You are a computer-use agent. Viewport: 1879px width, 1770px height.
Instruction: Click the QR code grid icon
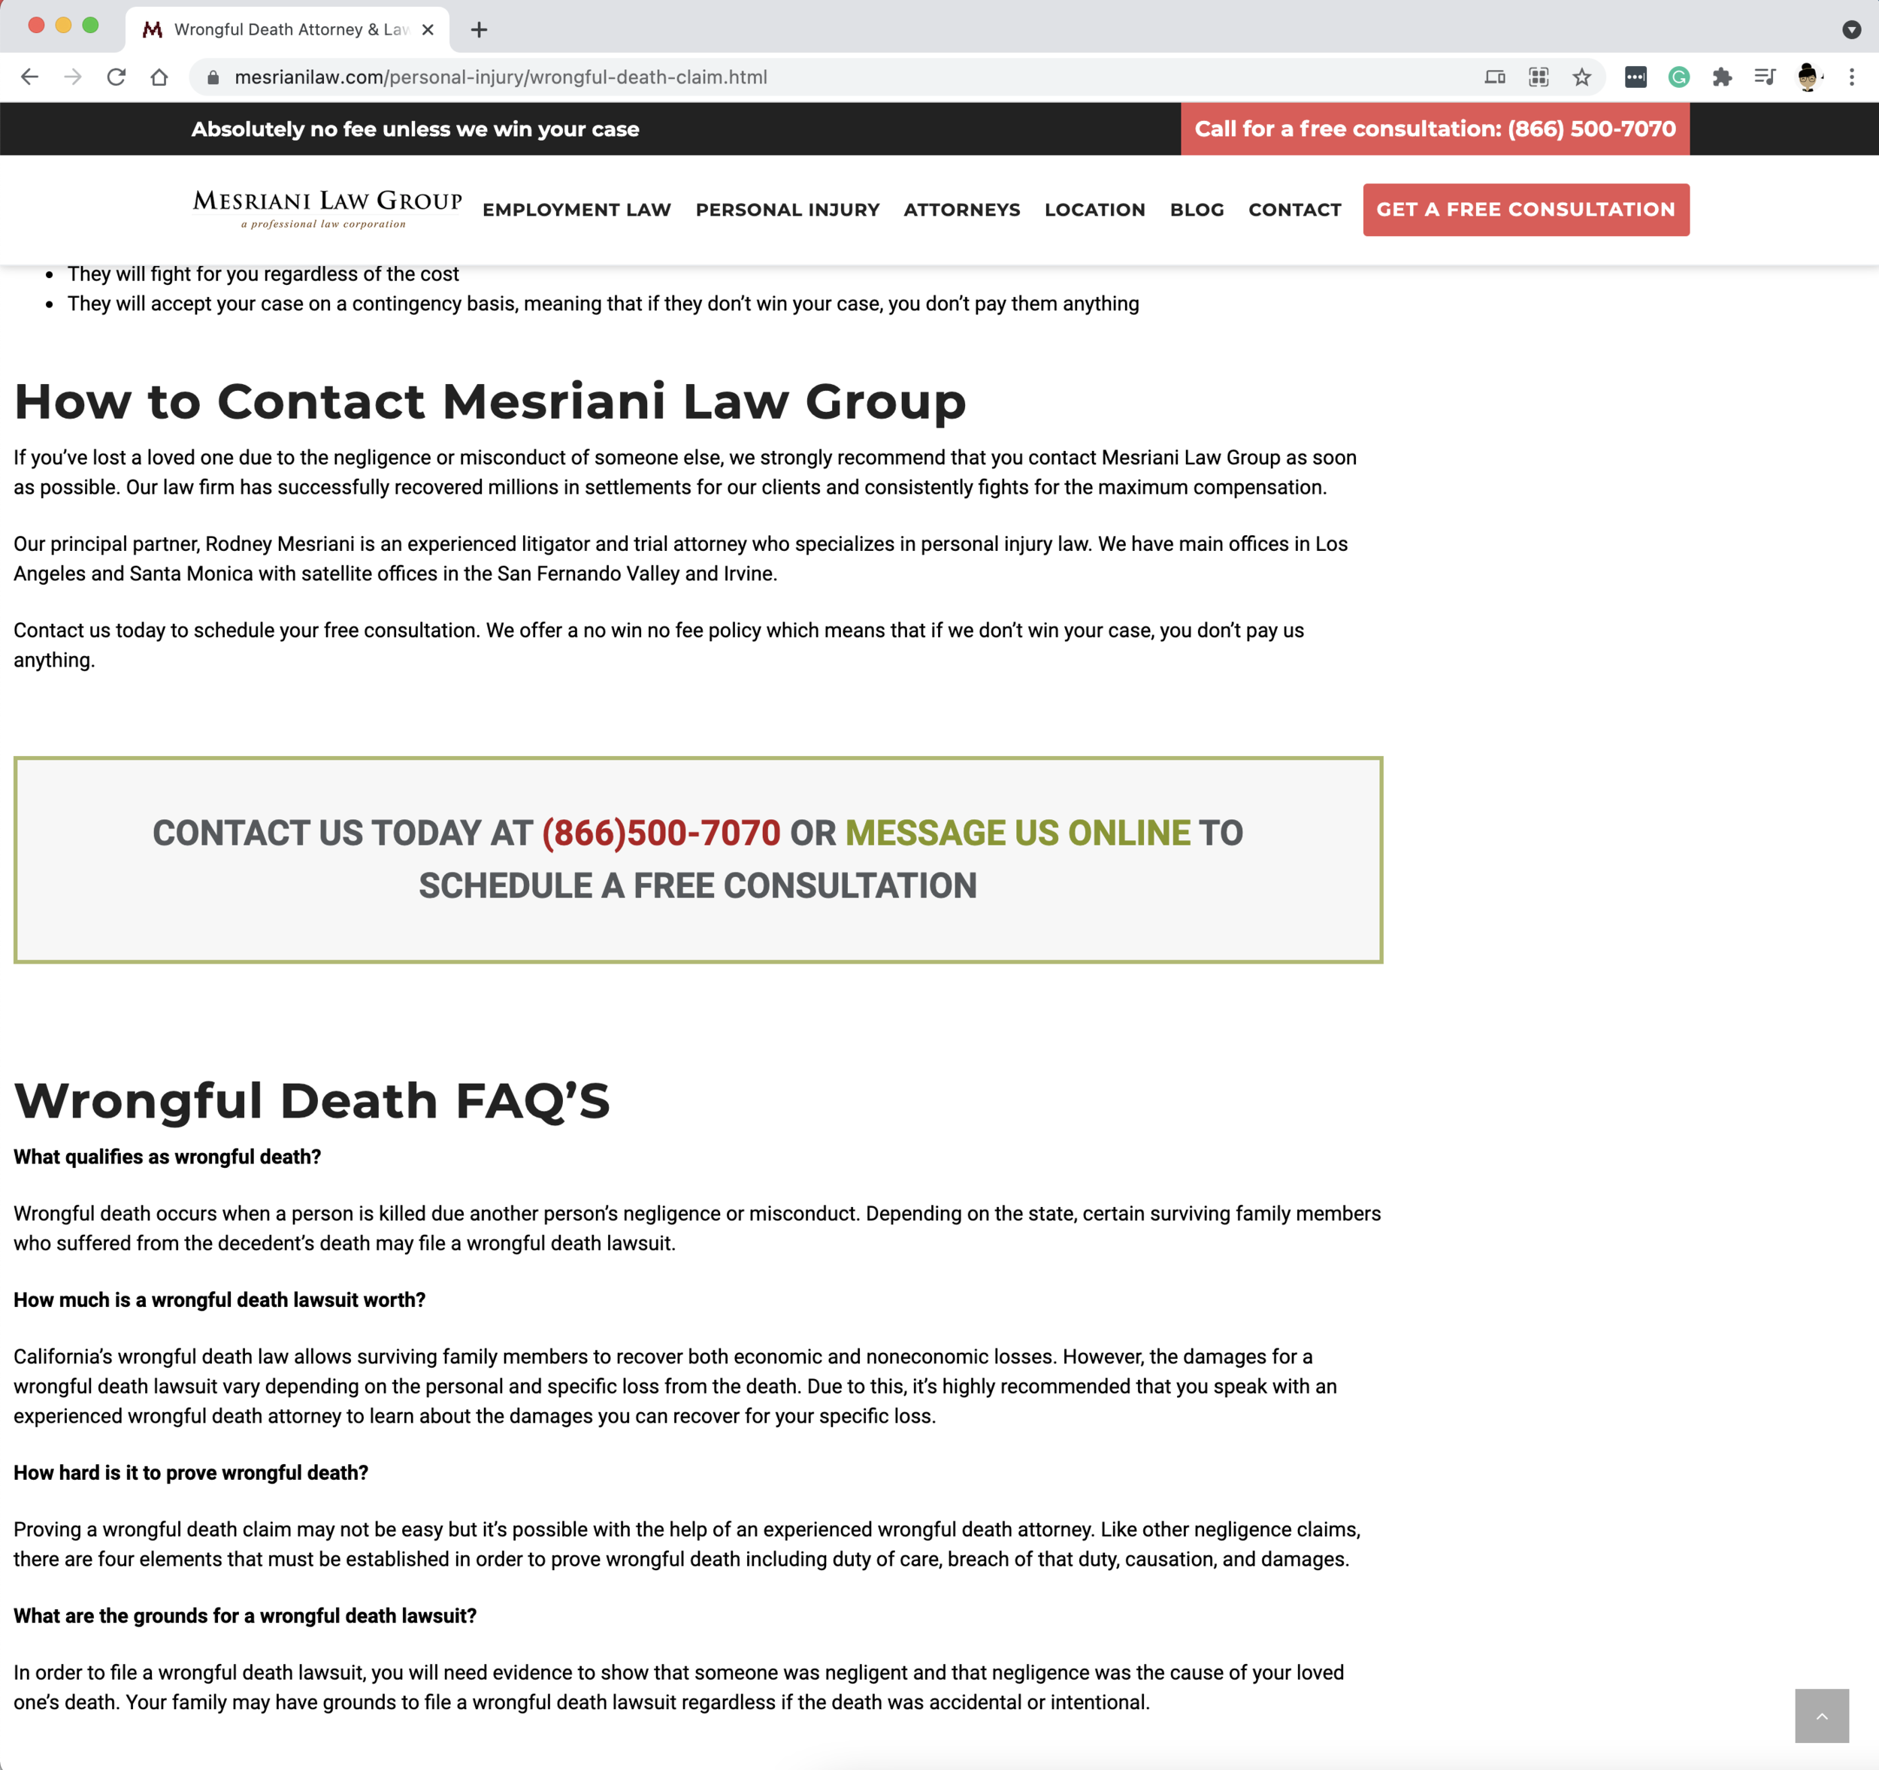coord(1539,77)
